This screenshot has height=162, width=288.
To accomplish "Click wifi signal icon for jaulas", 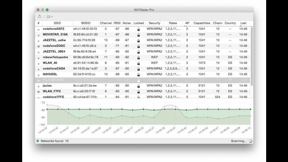I will click(39, 86).
